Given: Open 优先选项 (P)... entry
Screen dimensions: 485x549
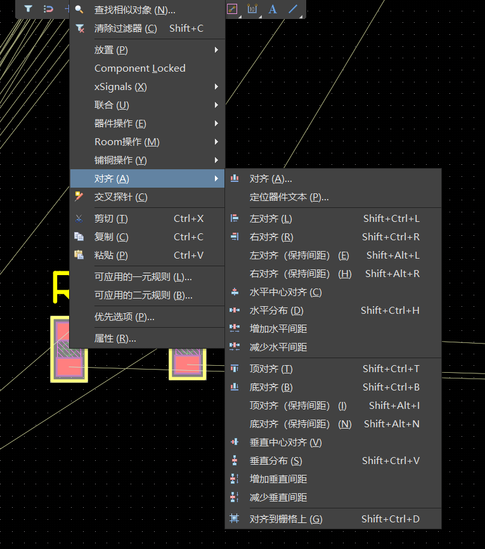Looking at the screenshot, I should point(147,317).
